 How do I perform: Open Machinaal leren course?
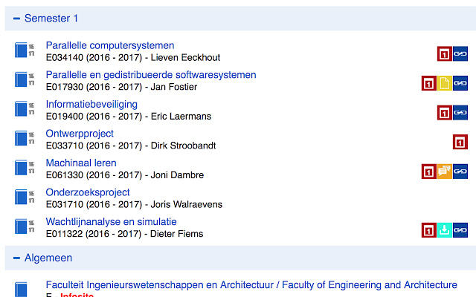click(x=81, y=163)
